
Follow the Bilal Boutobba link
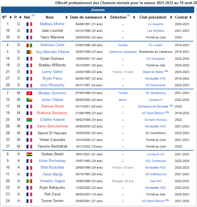[52, 167]
